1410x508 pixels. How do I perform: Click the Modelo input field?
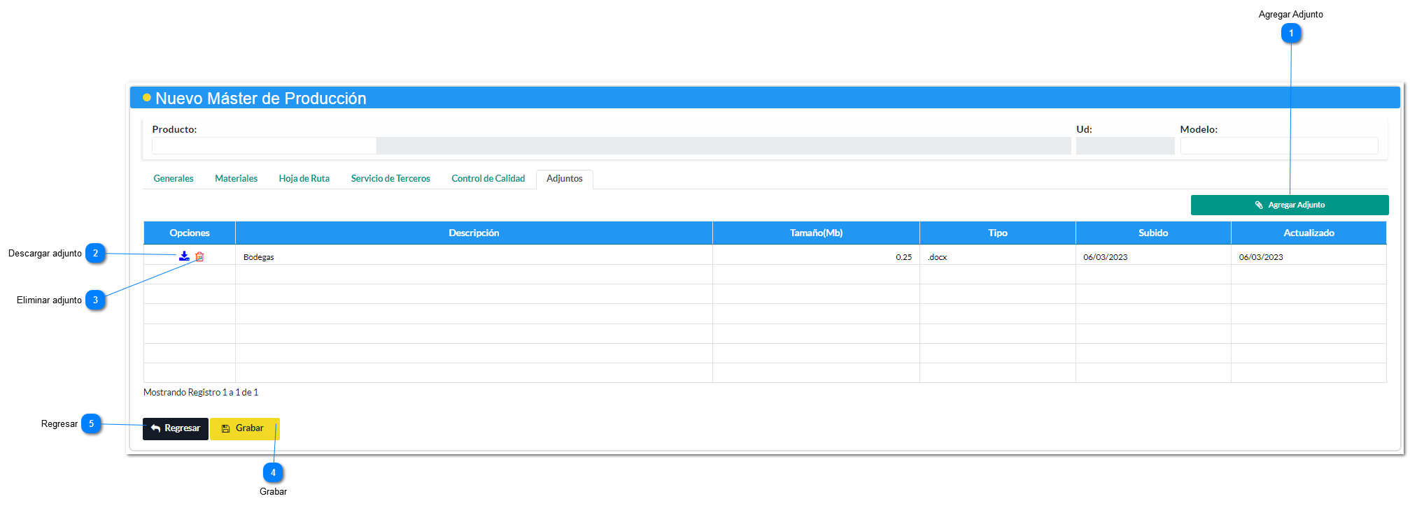[1279, 145]
